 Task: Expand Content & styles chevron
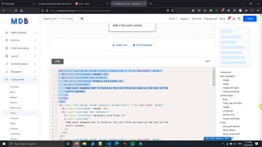pos(35,64)
